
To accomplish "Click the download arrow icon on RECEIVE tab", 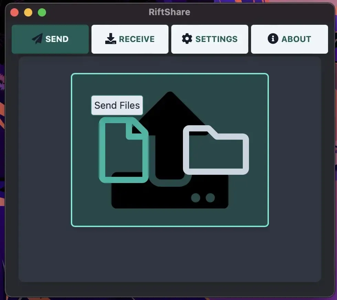I will click(x=111, y=39).
